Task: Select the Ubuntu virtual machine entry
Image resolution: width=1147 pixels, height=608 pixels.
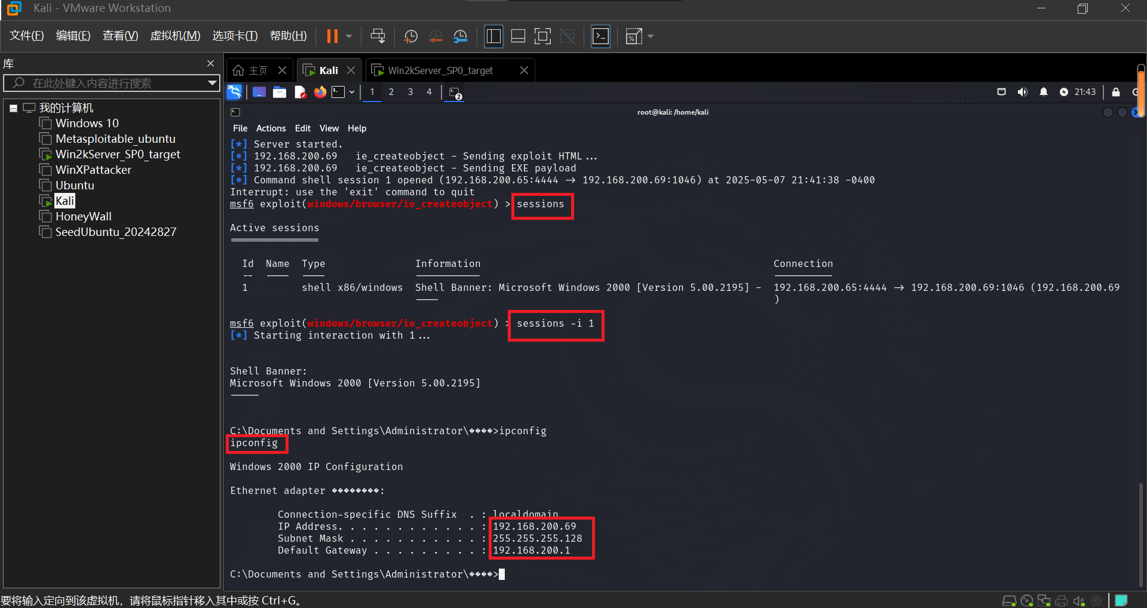Action: click(75, 185)
